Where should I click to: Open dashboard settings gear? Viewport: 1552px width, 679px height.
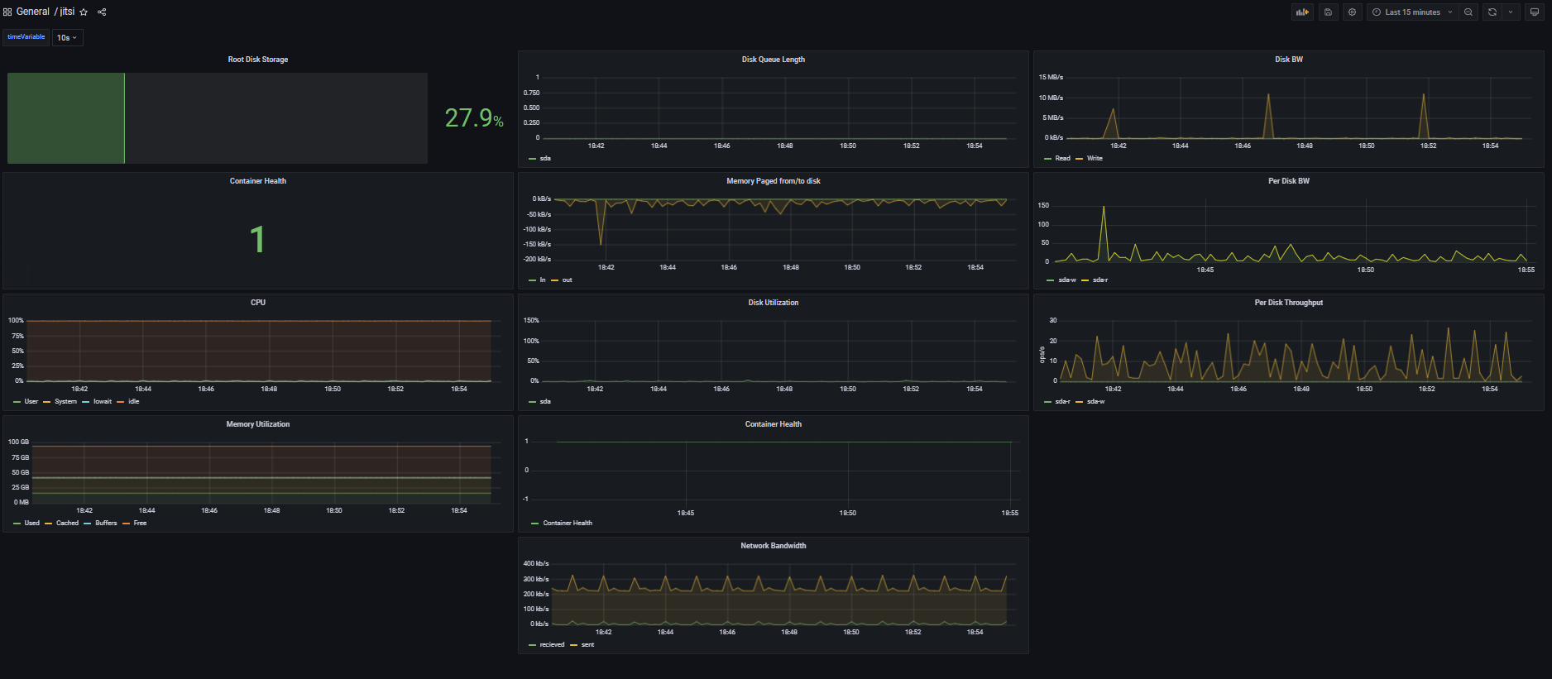[1352, 12]
